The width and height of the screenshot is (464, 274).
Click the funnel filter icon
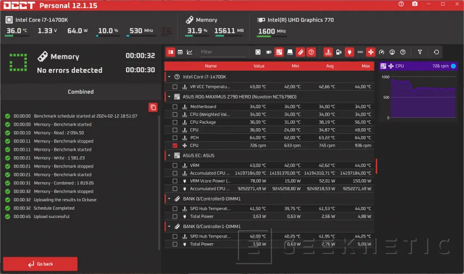(x=420, y=52)
